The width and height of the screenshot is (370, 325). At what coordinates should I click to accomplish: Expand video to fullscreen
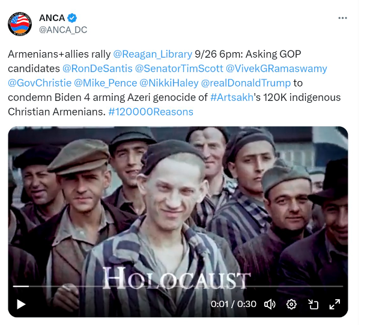point(335,304)
